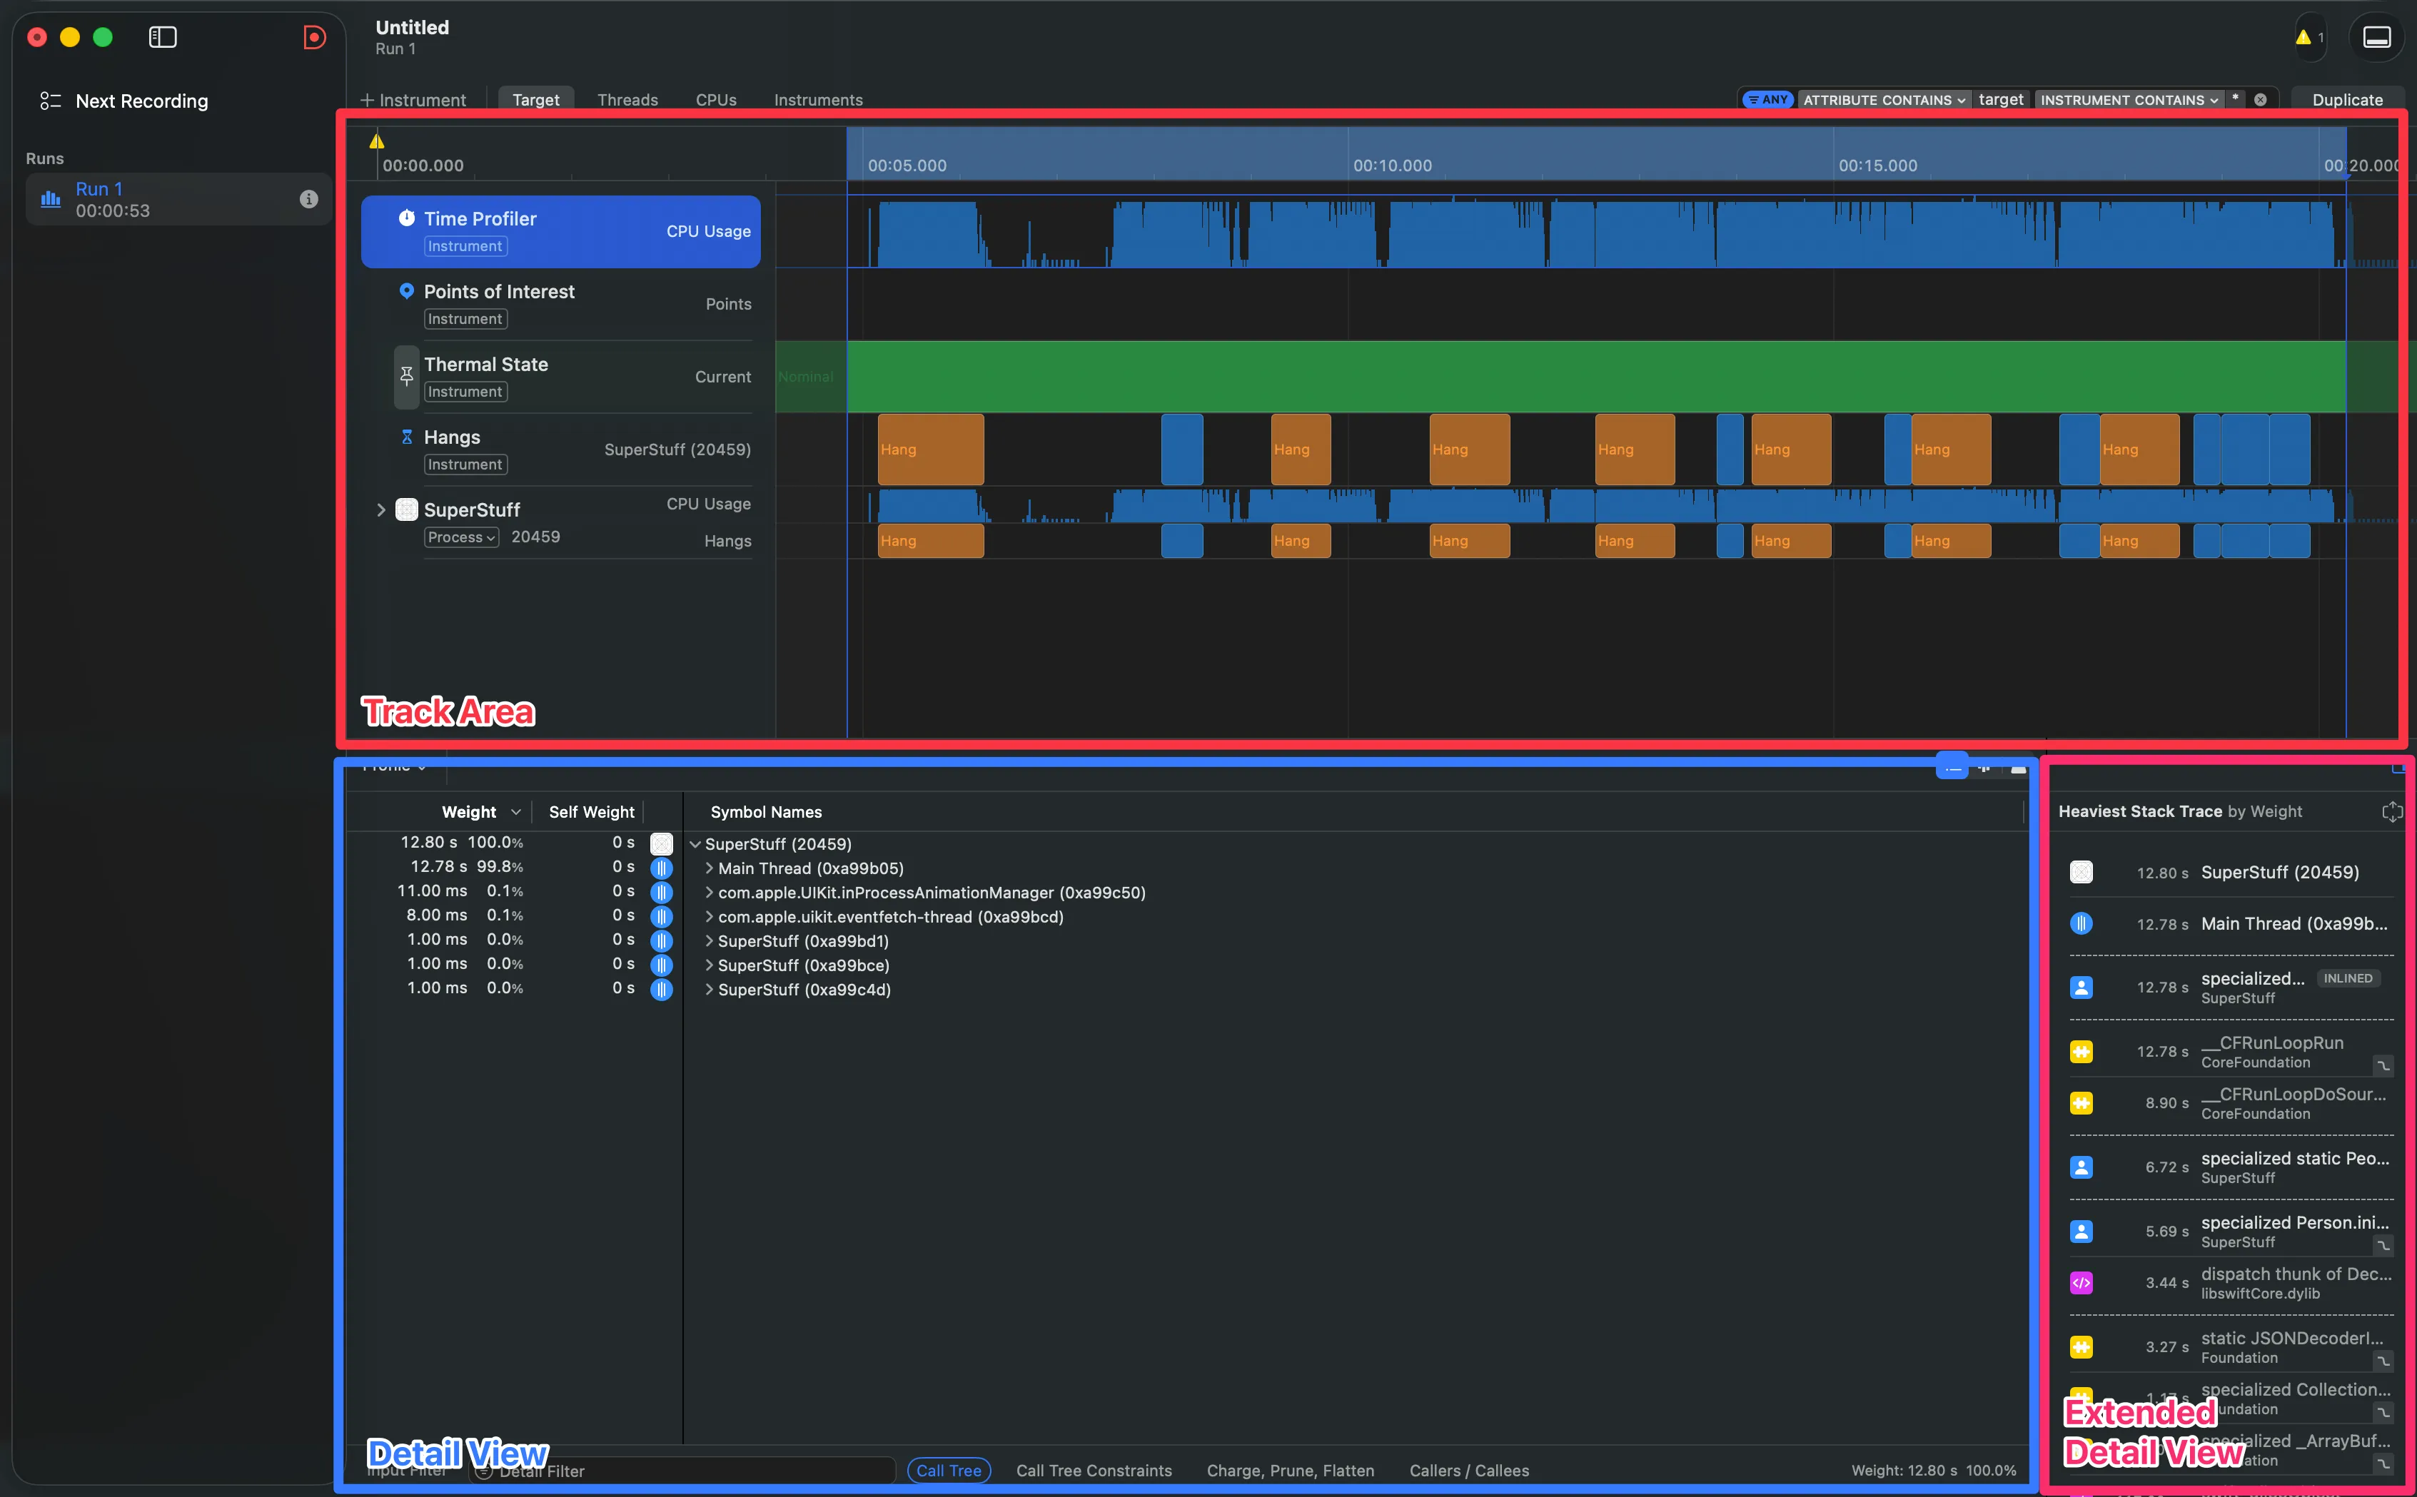Expand the SuperStuff process track
Viewport: 2417px width, 1497px height.
381,510
